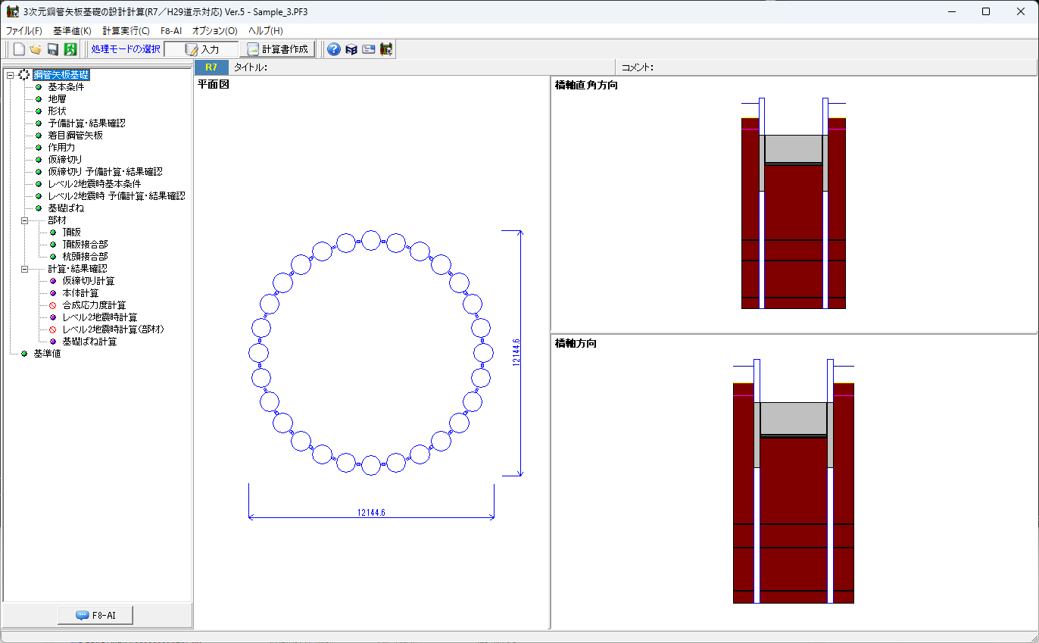
Task: Click the 頂版 green status bullet
Action: tap(53, 233)
